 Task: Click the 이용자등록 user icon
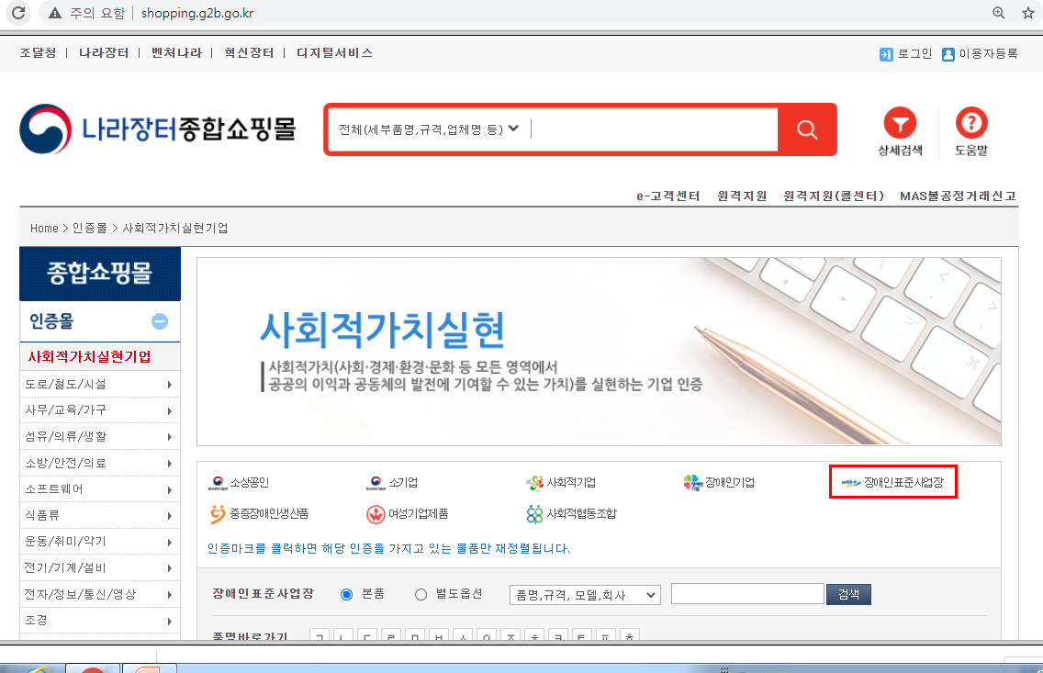[948, 54]
